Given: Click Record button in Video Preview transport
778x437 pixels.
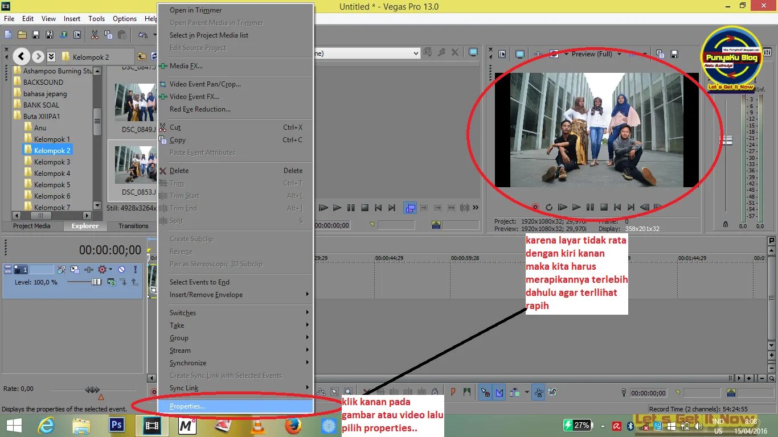Looking at the screenshot, I should tap(535, 208).
